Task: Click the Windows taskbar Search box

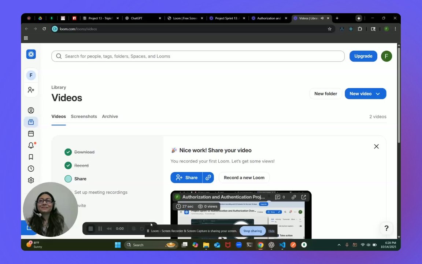Action: (x=151, y=245)
